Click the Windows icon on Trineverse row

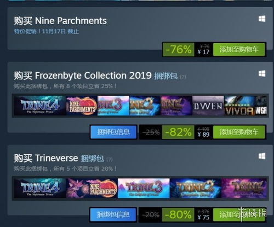pos(262,156)
